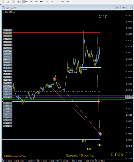Open the GBPJPY symbol button
The height and width of the screenshot is (162, 134).
(x=8, y=71)
